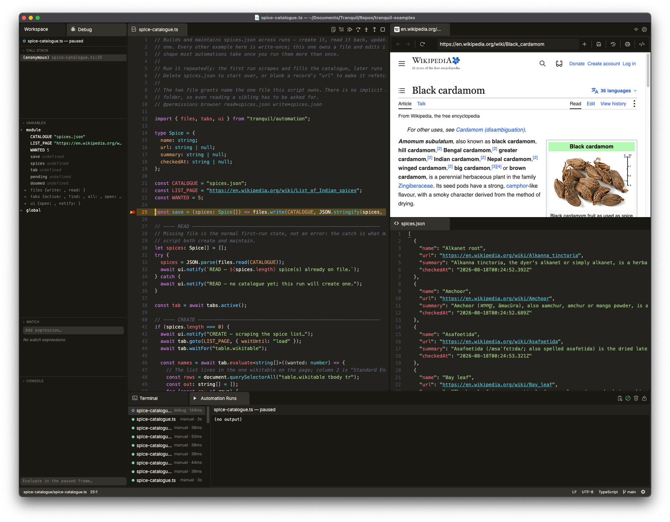Click the step out debug icon
The image size is (670, 522).
coord(374,29)
